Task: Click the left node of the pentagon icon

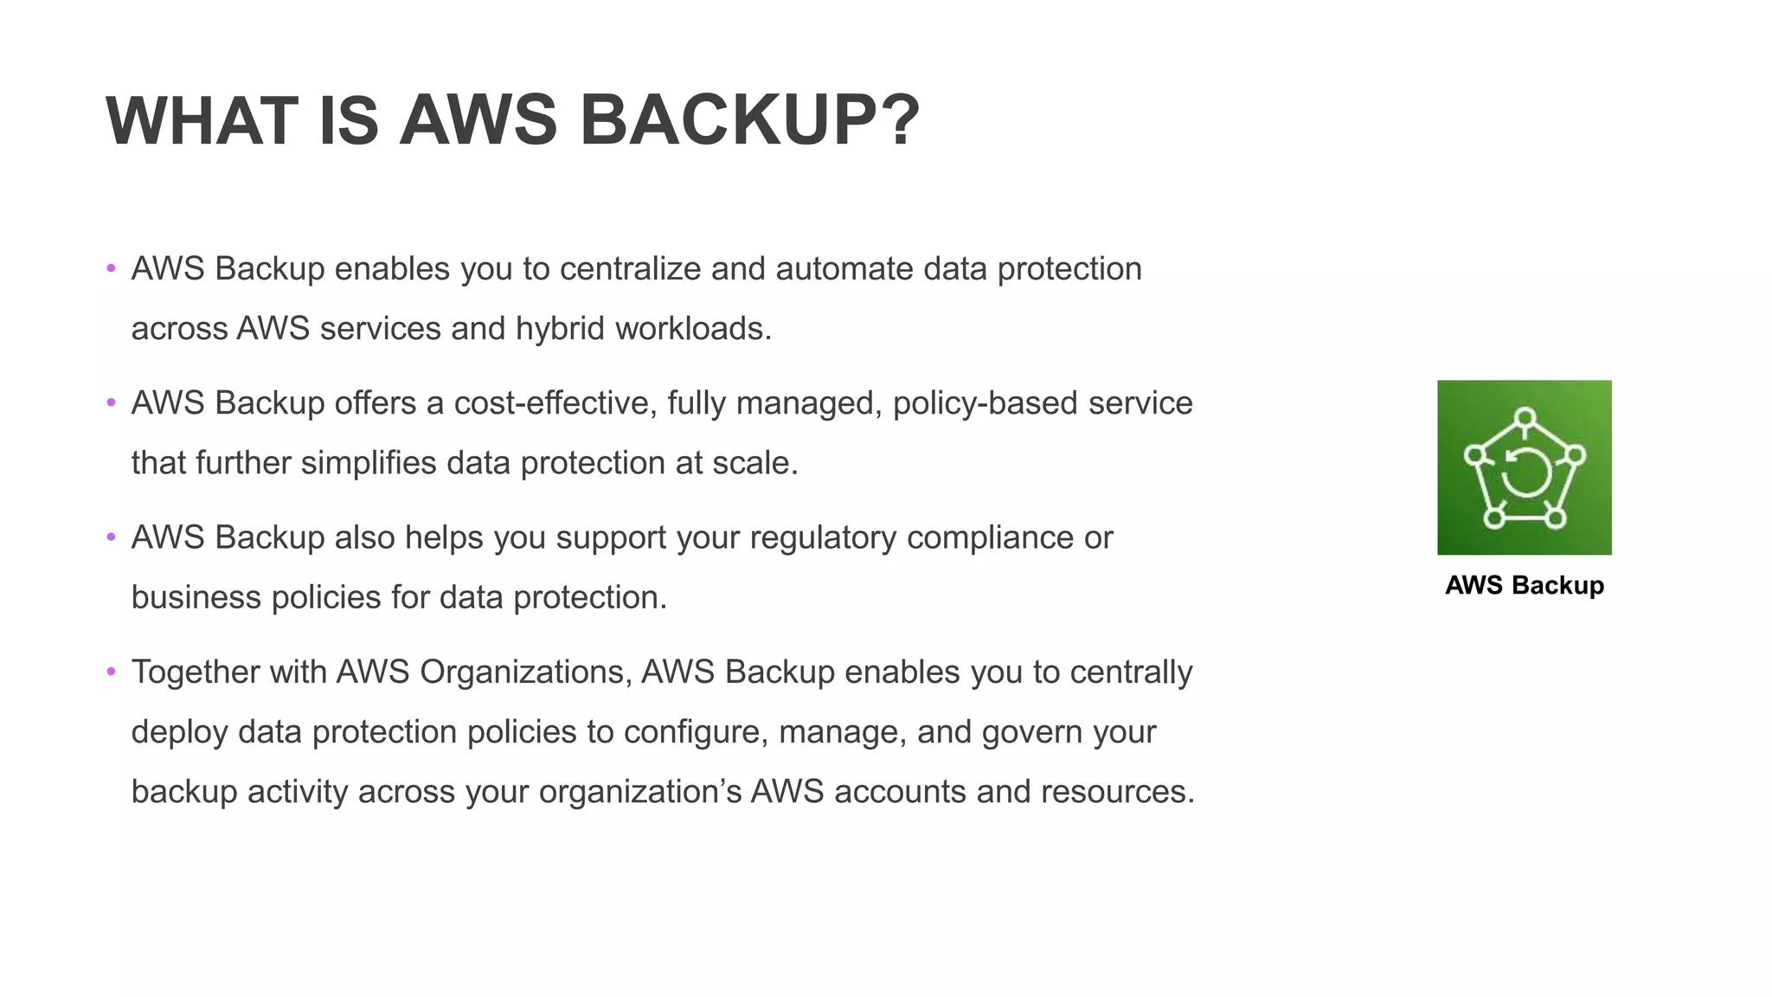Action: (1475, 455)
